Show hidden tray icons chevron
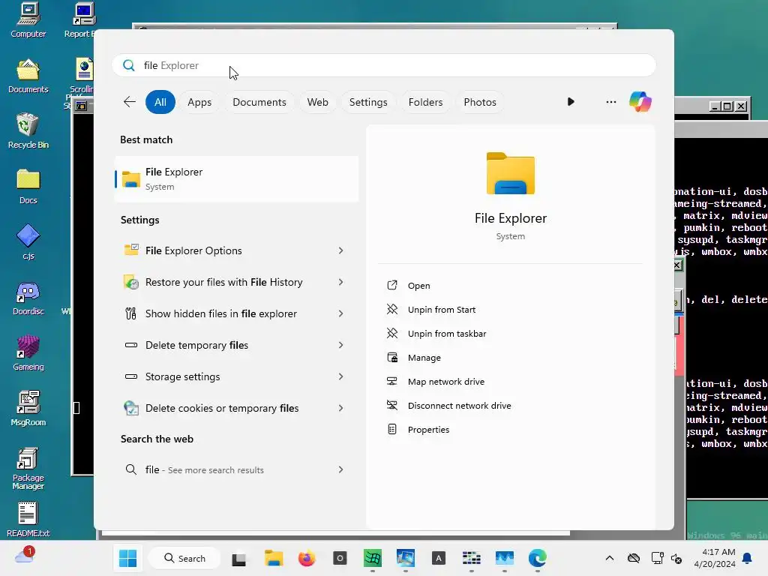768x576 pixels. 609,558
